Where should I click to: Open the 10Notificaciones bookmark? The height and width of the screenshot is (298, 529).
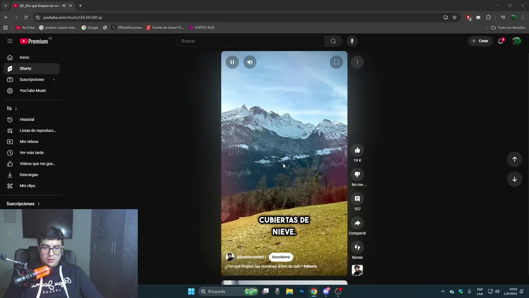126,28
